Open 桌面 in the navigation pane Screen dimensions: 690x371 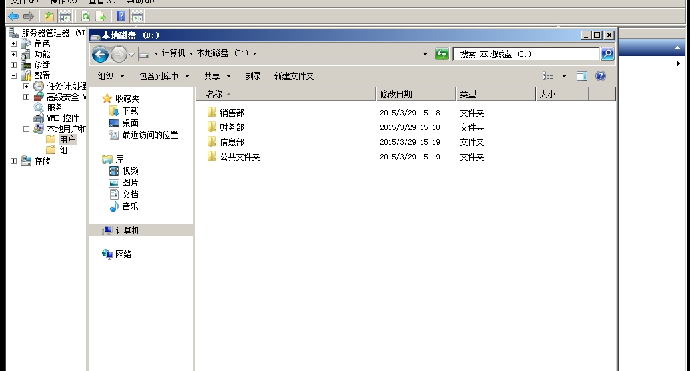[131, 123]
